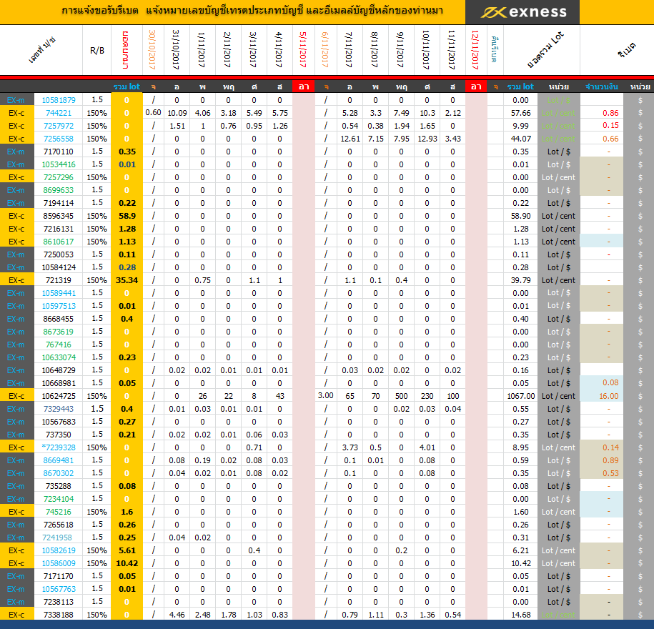Click the Exness logo in header
Image resolution: width=654 pixels, height=629 pixels.
[x=523, y=12]
